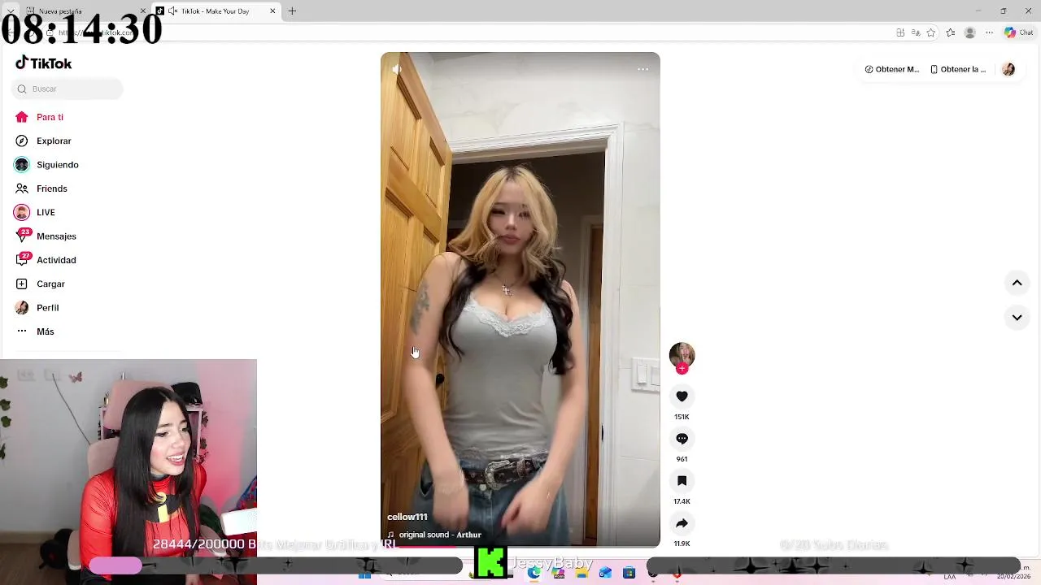Open the browser favorites list icon
Screen dimensions: 1041x585
click(950, 32)
